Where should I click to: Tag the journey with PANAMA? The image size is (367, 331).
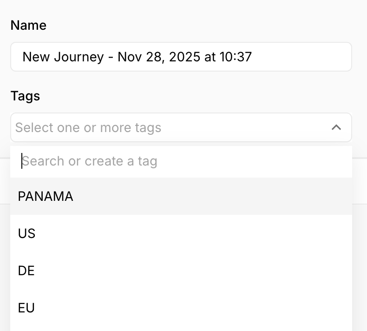pos(46,196)
